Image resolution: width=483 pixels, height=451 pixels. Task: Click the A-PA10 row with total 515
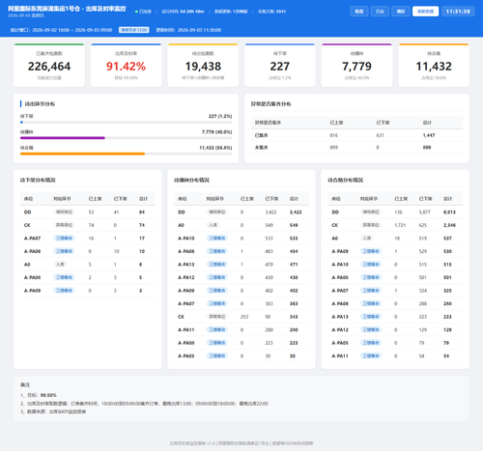(x=395, y=265)
